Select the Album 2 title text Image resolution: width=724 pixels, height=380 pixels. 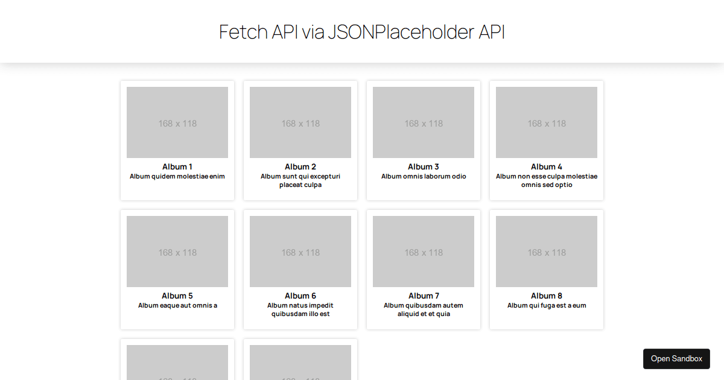[x=300, y=166]
